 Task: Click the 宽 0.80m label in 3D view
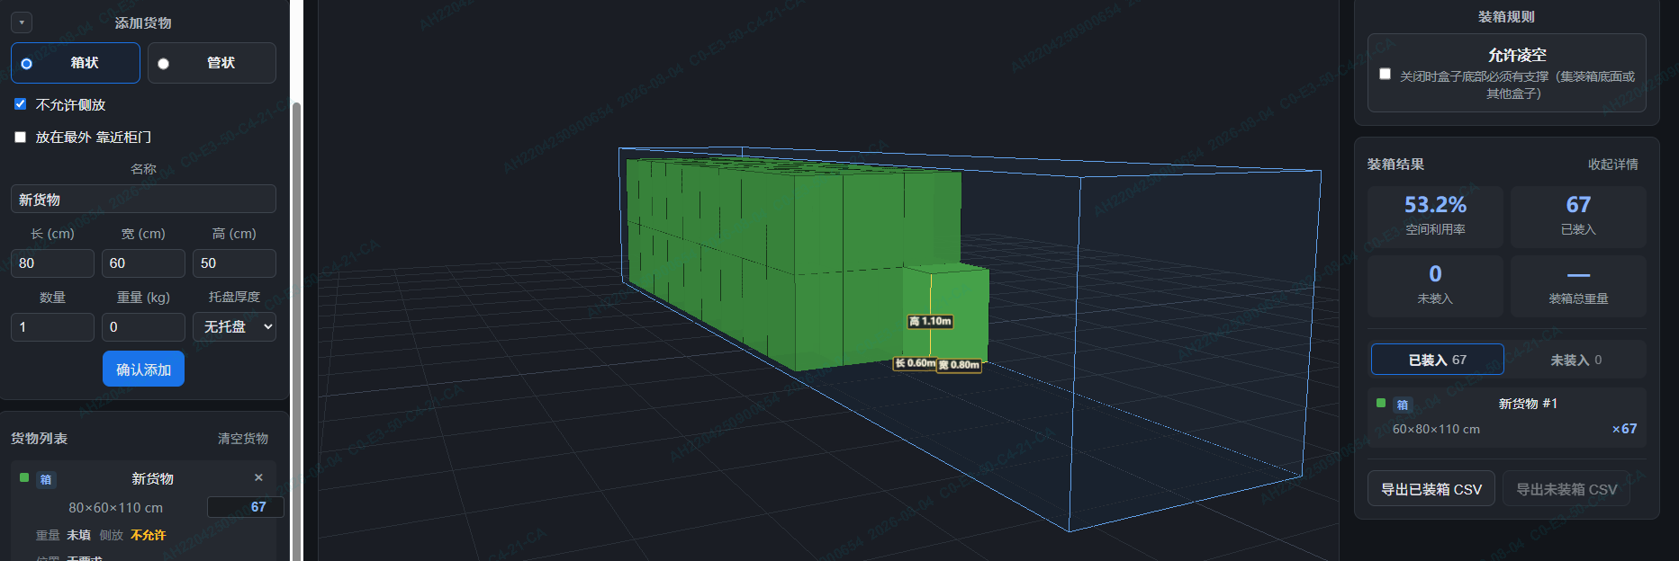point(959,365)
